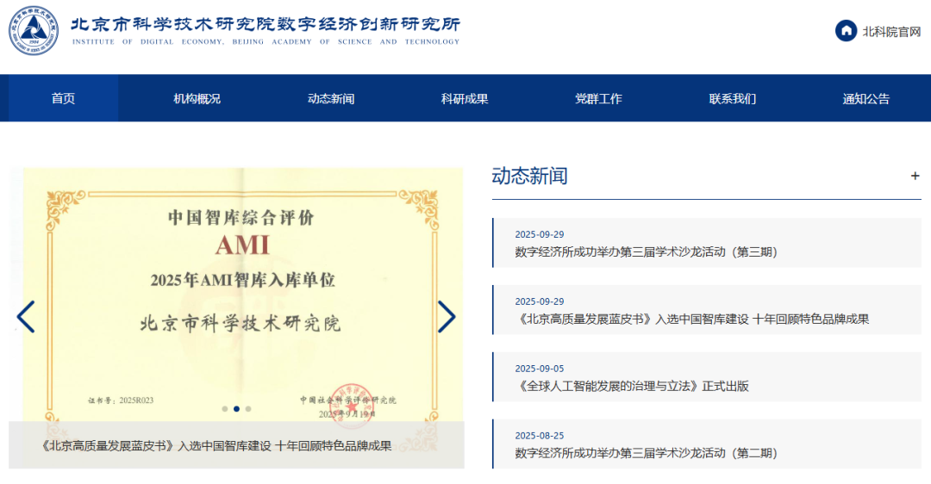Open the 党群工作 menu item
The width and height of the screenshot is (931, 484).
pyautogui.click(x=598, y=98)
